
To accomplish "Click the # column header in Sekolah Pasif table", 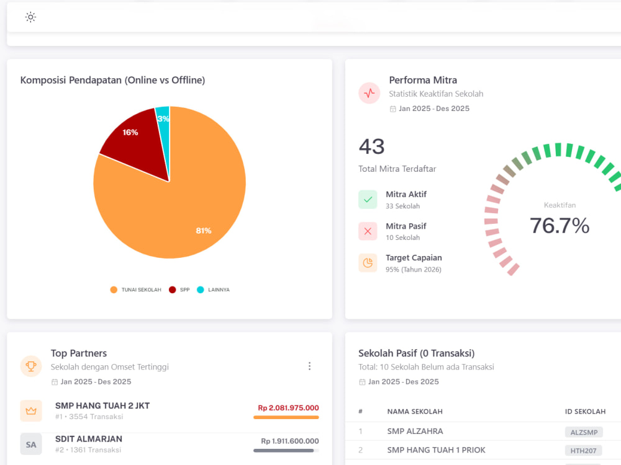I will (x=360, y=412).
